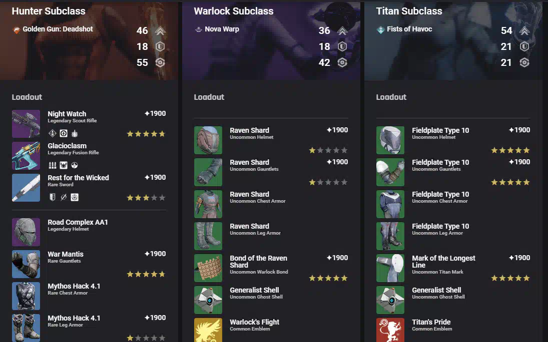Click the Night Watch scout rifle icon
The width and height of the screenshot is (548, 342).
(26, 124)
